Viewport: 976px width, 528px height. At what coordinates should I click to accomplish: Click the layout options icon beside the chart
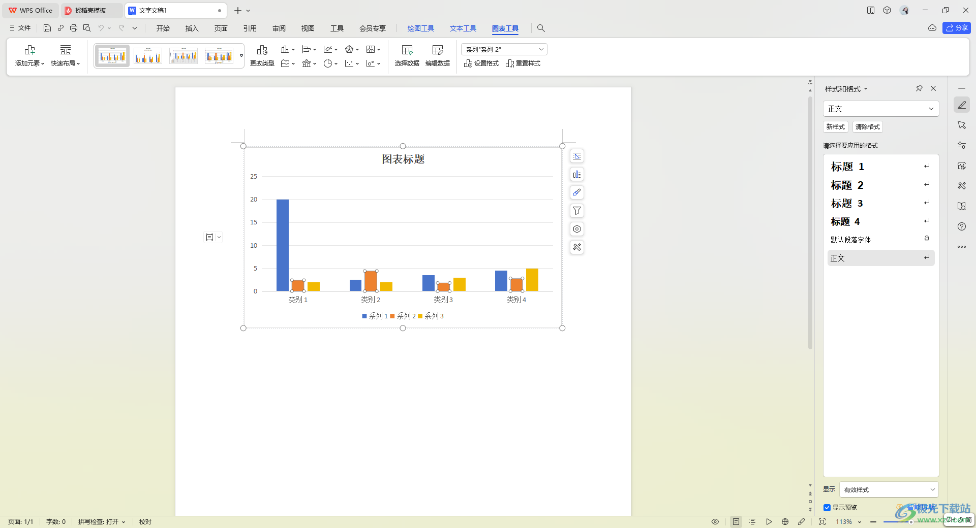pyautogui.click(x=577, y=156)
